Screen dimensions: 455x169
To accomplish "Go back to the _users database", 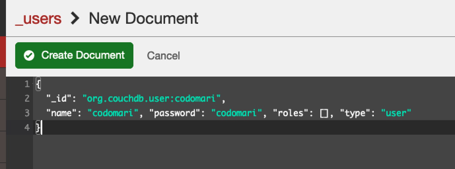I will pyautogui.click(x=38, y=18).
